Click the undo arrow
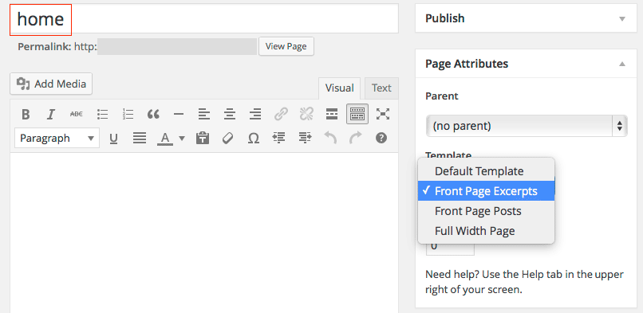 tap(330, 139)
